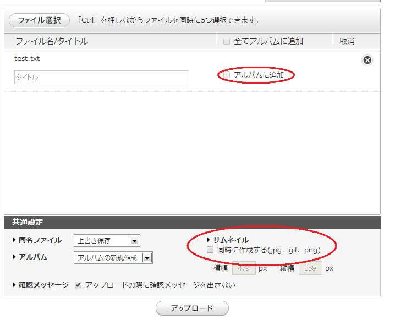Click the 縦幅 height field

click(310, 268)
